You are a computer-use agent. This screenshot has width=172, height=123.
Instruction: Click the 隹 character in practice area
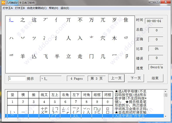click(x=126, y=20)
